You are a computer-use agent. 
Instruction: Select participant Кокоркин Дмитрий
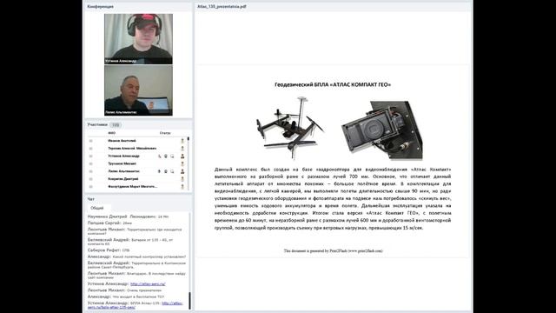(123, 179)
